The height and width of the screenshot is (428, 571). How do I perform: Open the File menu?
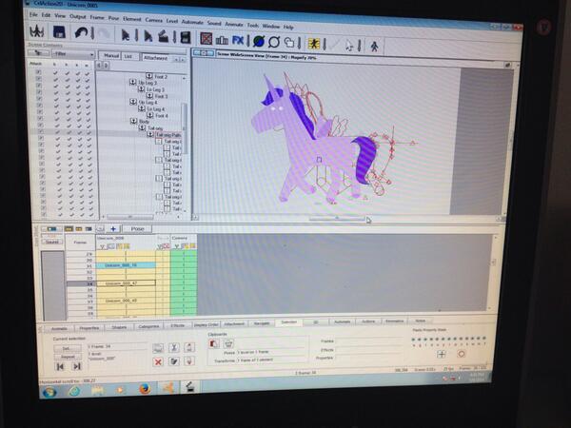33,14
